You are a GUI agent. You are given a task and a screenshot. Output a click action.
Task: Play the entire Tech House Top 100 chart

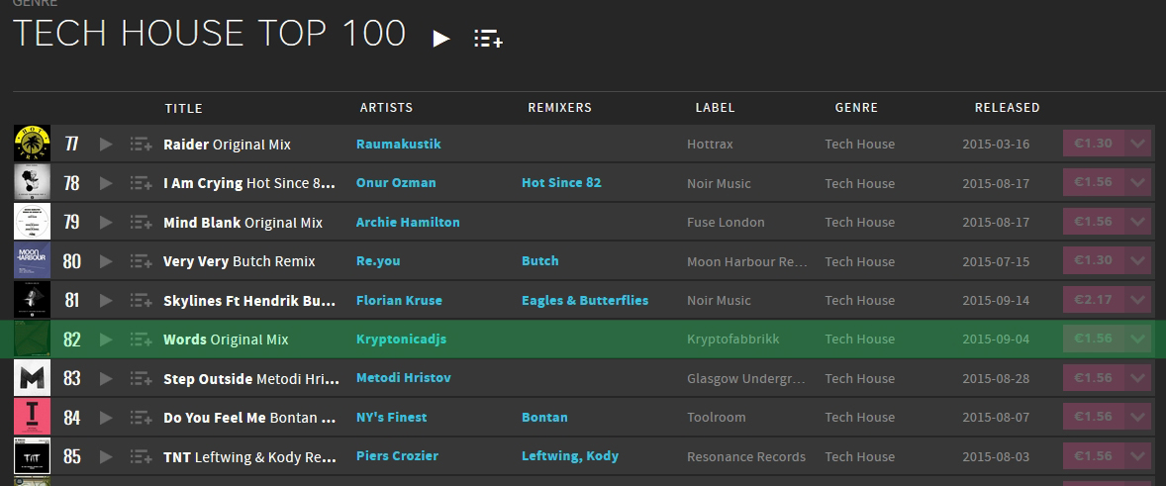[x=441, y=39]
